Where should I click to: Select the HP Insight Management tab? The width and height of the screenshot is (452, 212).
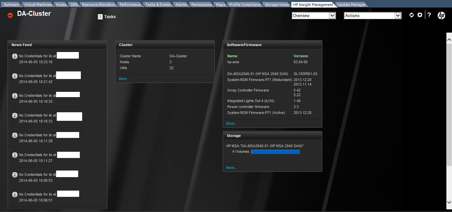click(x=313, y=5)
